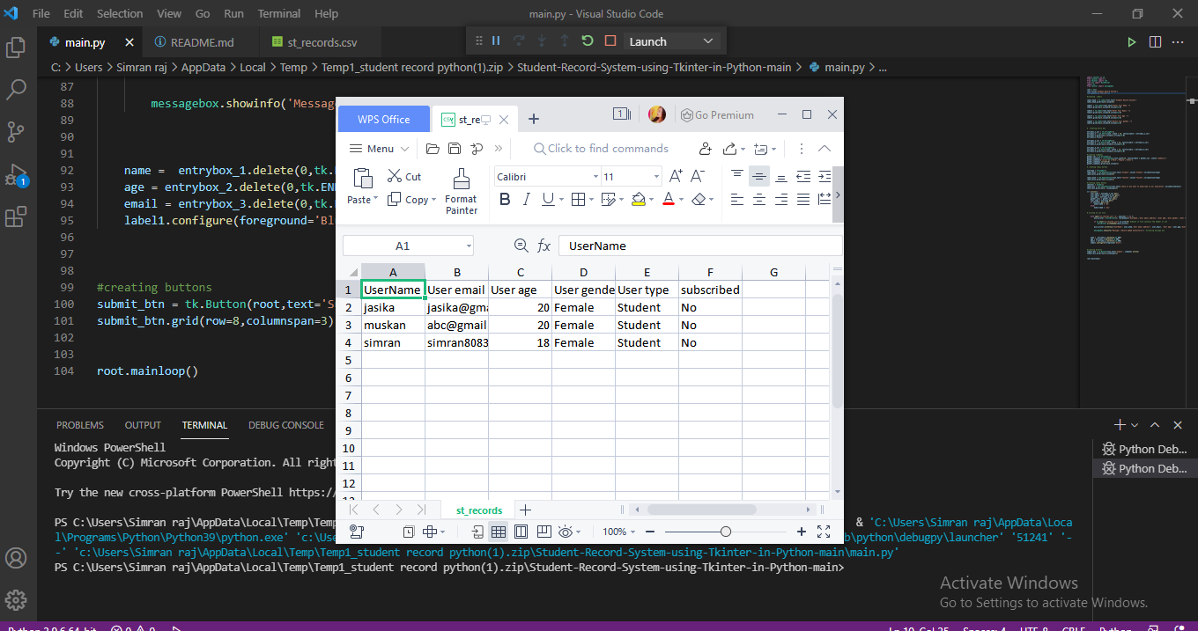
Task: Stop the debug session
Action: click(x=610, y=41)
